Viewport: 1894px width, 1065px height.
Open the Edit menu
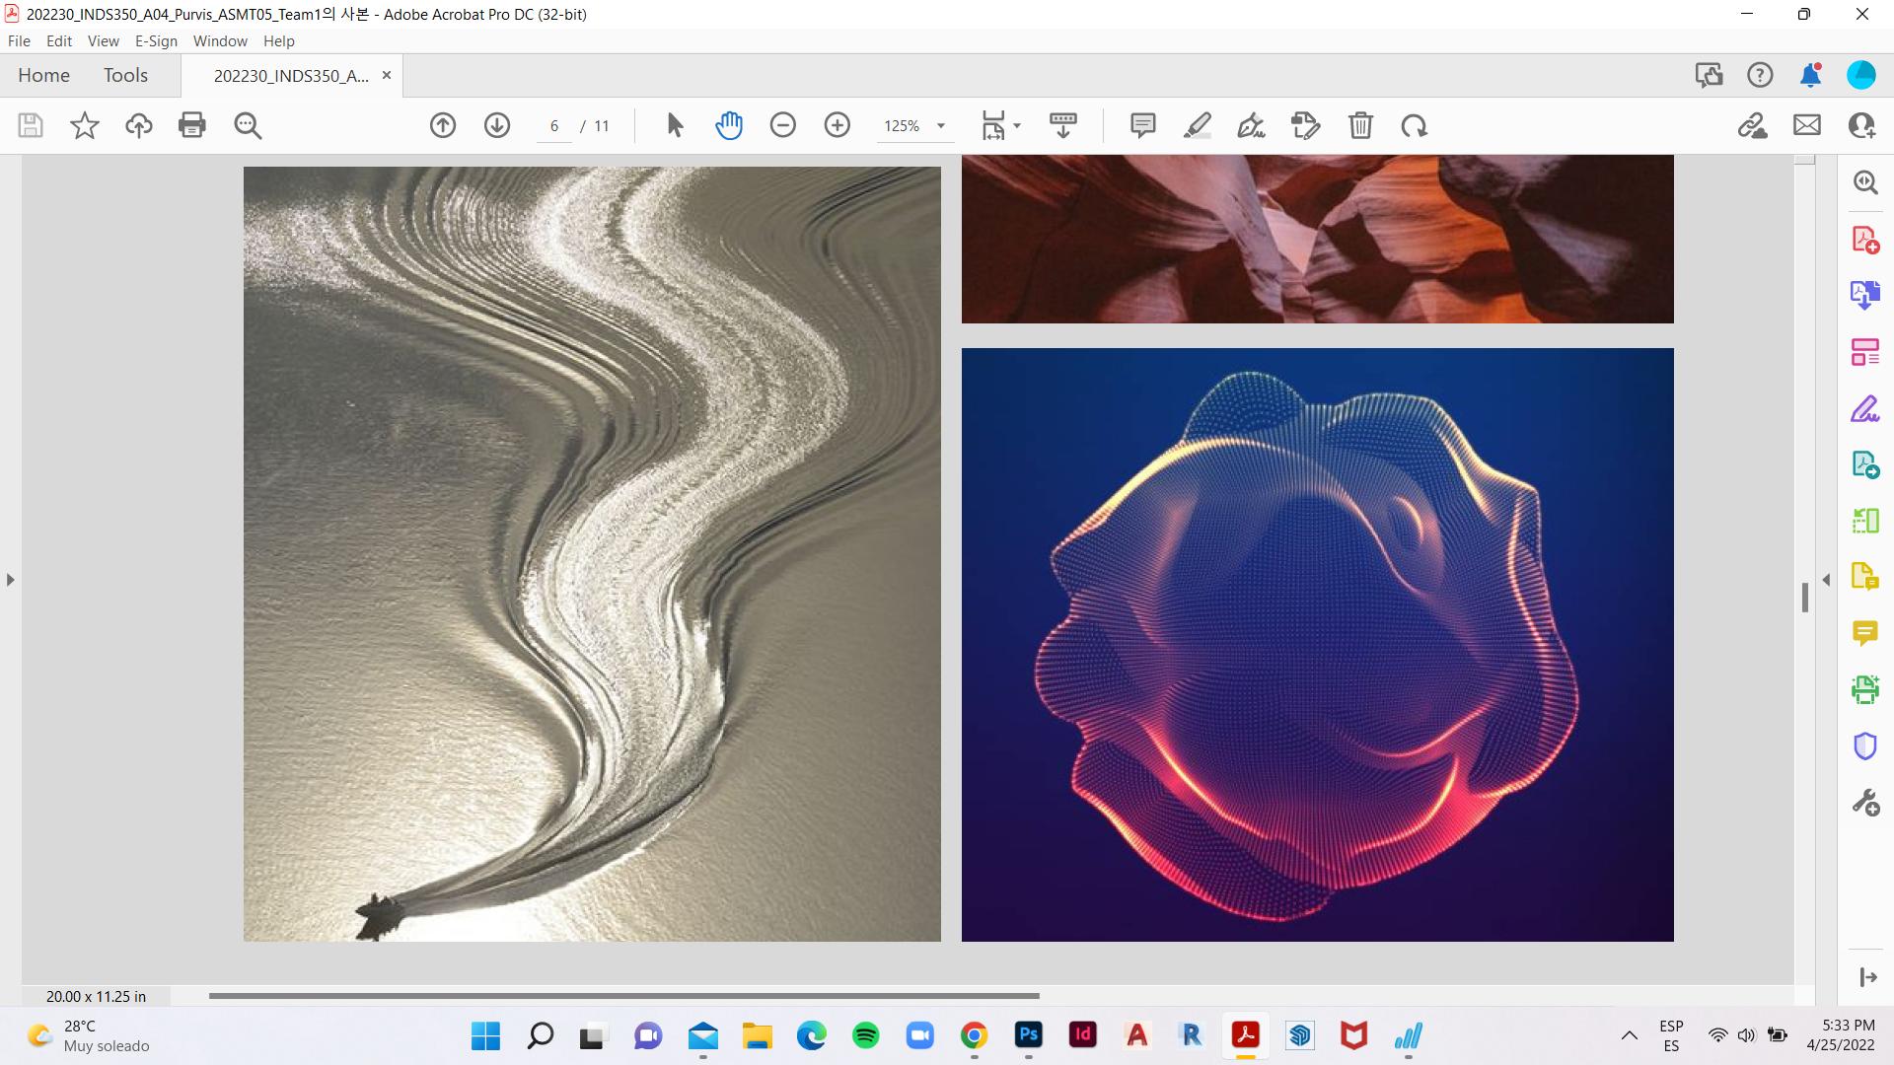59,40
